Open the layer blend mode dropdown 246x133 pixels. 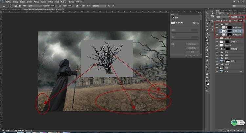coord(222,17)
